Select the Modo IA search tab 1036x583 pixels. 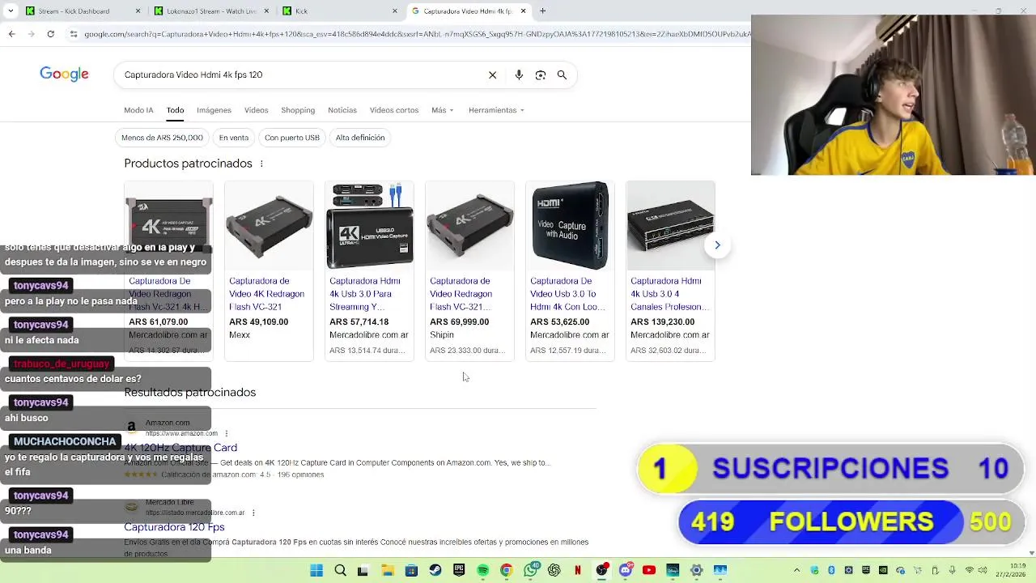(x=138, y=110)
